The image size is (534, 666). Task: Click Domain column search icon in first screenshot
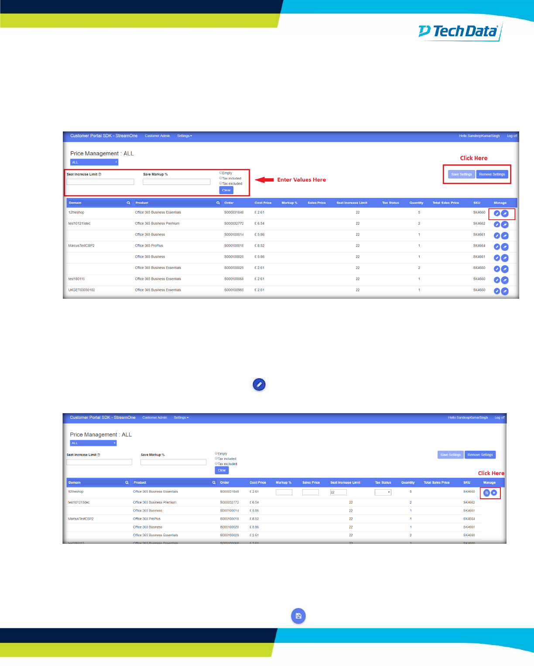(x=128, y=203)
